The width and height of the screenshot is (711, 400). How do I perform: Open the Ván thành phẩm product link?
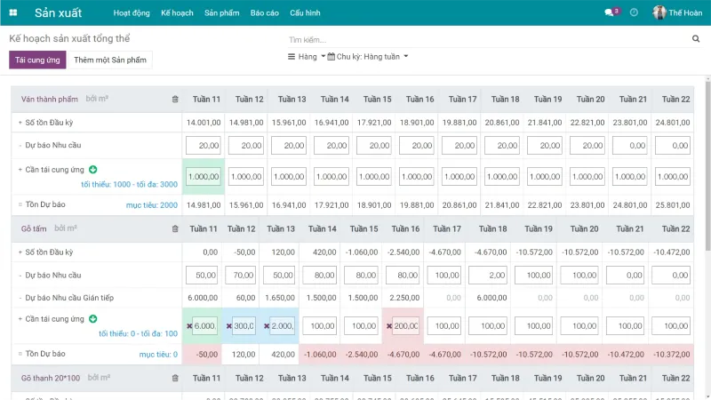pyautogui.click(x=50, y=100)
